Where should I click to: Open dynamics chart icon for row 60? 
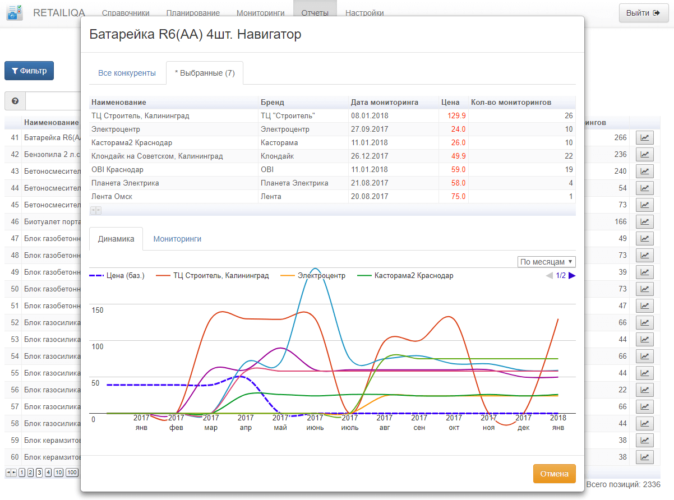(x=645, y=457)
